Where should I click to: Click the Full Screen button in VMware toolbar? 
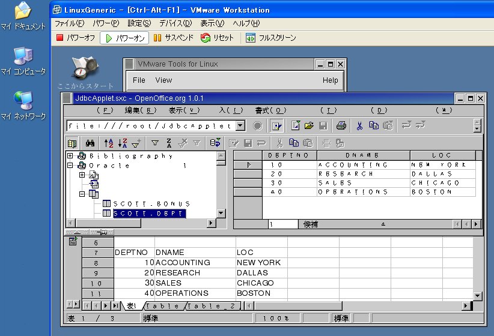[270, 38]
